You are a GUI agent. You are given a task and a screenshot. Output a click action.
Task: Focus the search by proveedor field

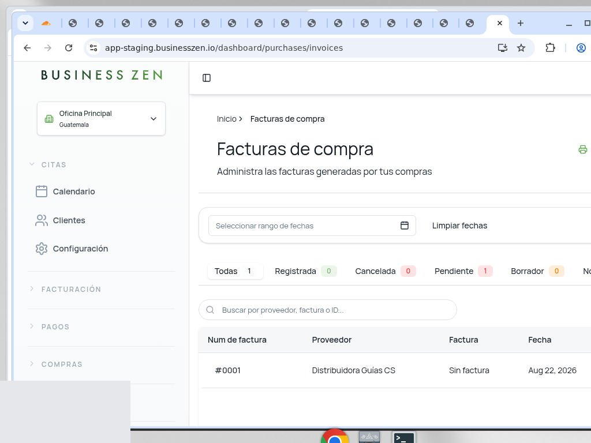tap(328, 310)
